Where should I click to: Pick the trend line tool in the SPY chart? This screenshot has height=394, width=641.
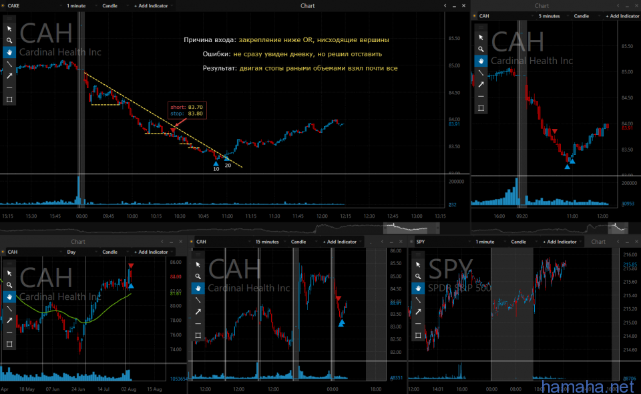(418, 300)
